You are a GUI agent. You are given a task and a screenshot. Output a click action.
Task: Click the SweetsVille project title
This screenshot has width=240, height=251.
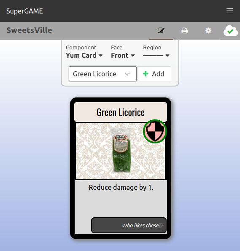pos(29,30)
